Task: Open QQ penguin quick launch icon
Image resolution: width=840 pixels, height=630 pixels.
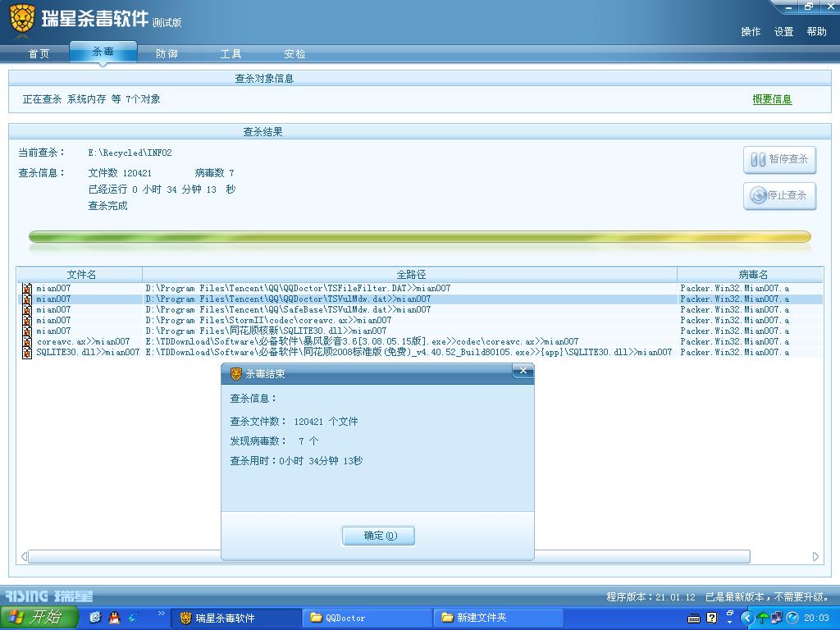Action: 114,618
